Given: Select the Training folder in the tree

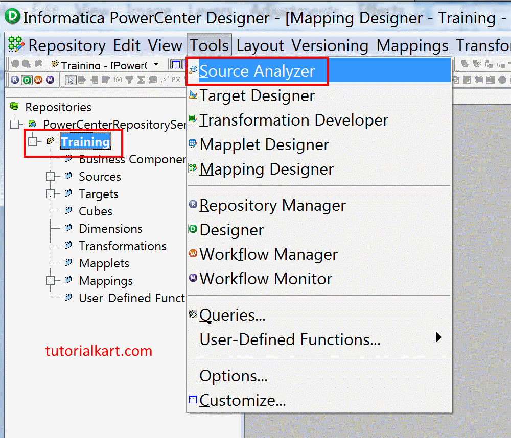Looking at the screenshot, I should pos(85,141).
